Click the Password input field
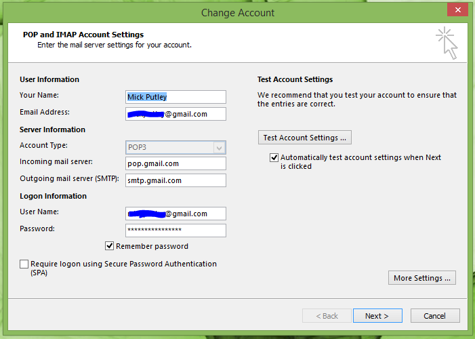 175,231
